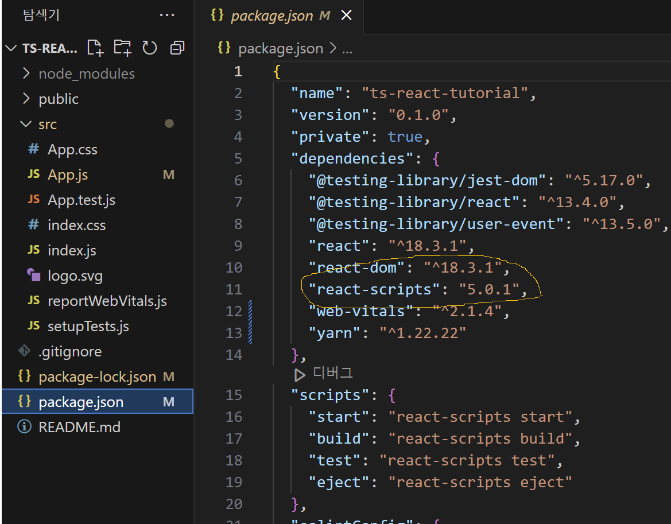Click the "dependencies" key
671x524 pixels.
pyautogui.click(x=352, y=159)
